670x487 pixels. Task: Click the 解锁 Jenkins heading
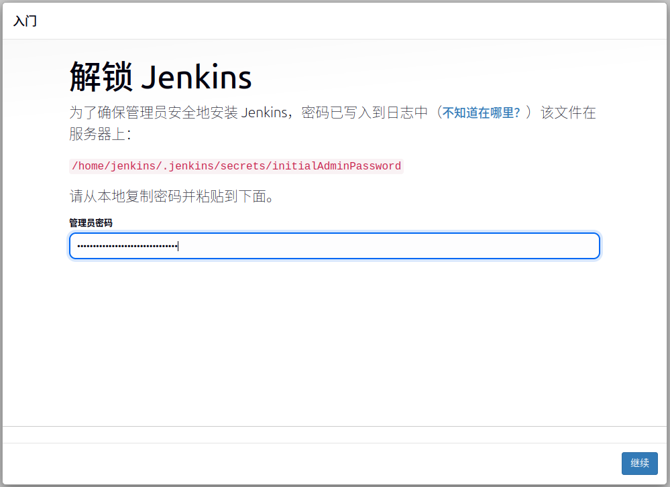[x=161, y=77]
